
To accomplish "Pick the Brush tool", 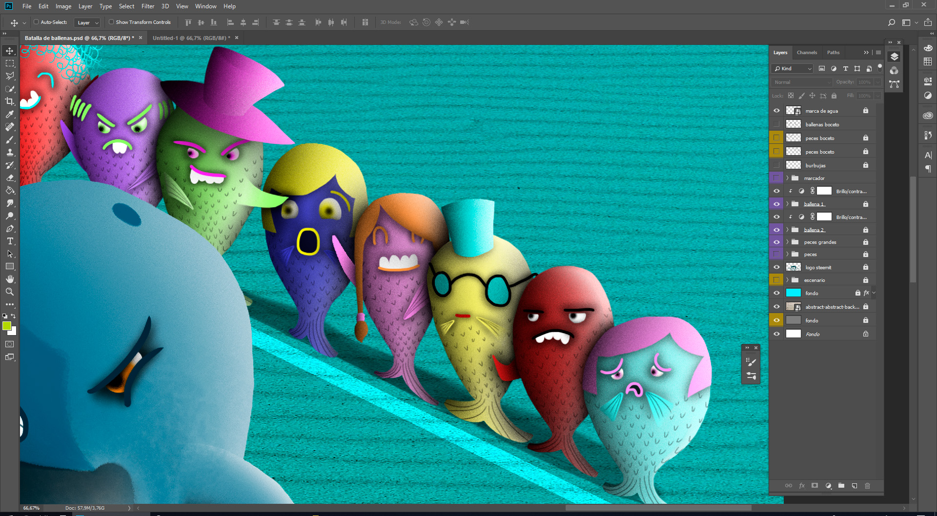I will point(10,139).
